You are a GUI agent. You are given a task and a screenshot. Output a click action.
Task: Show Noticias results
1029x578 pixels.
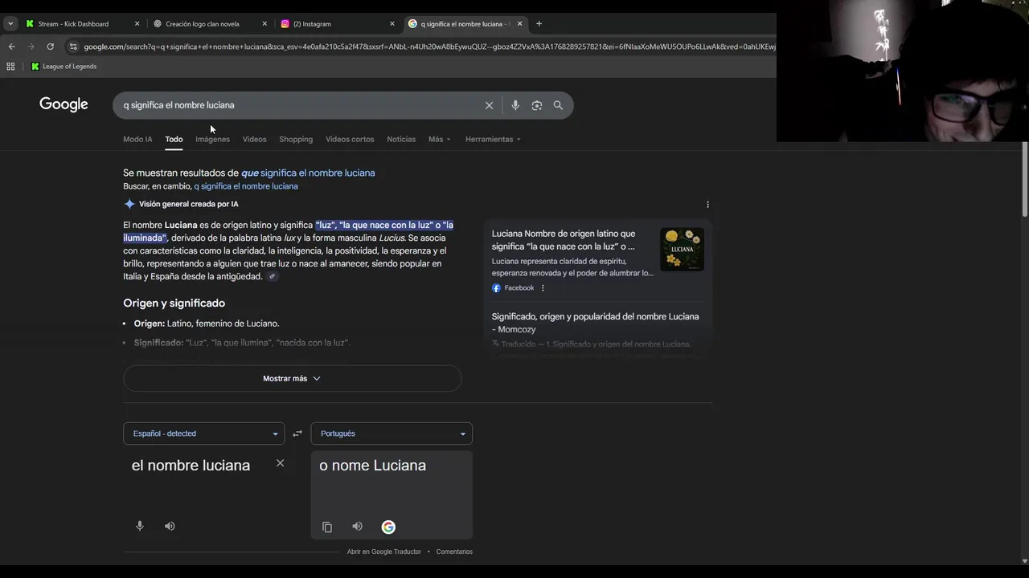click(x=401, y=140)
